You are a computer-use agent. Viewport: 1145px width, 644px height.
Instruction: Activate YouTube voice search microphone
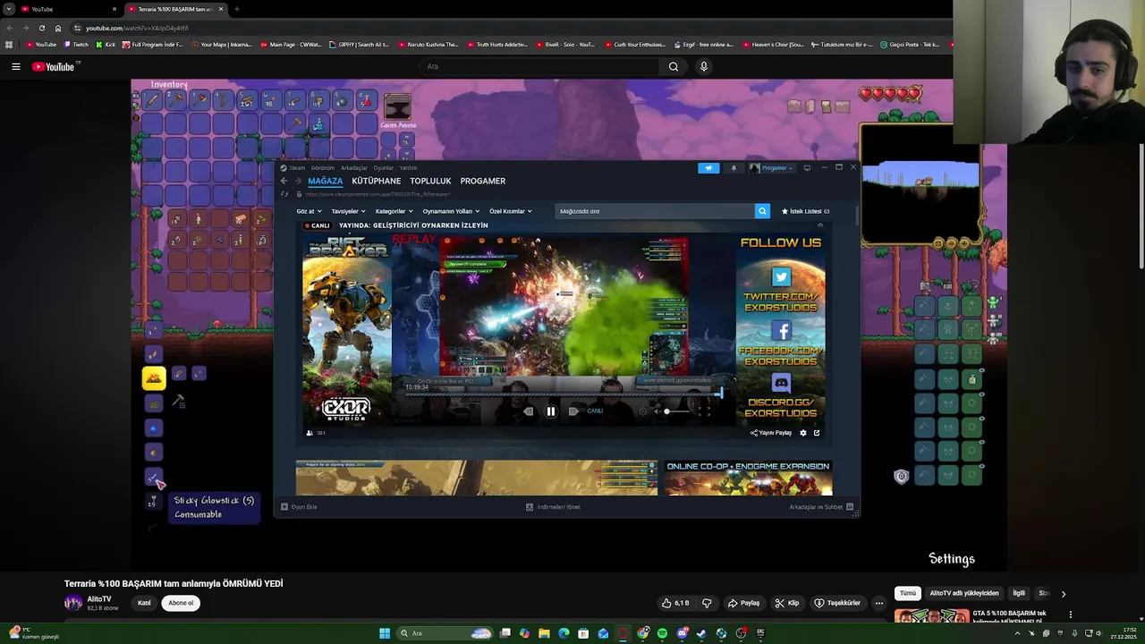704,66
